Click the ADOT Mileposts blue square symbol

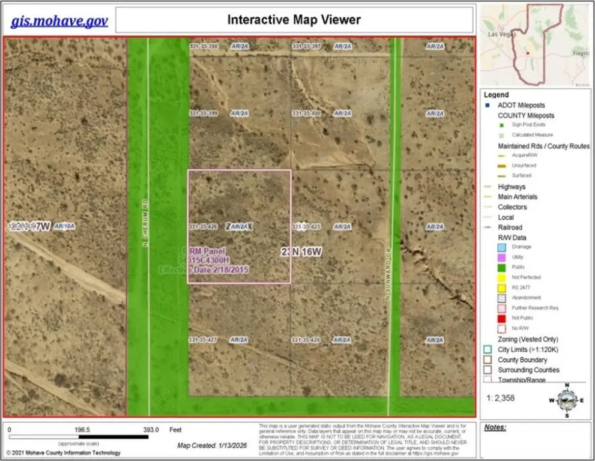pyautogui.click(x=489, y=106)
